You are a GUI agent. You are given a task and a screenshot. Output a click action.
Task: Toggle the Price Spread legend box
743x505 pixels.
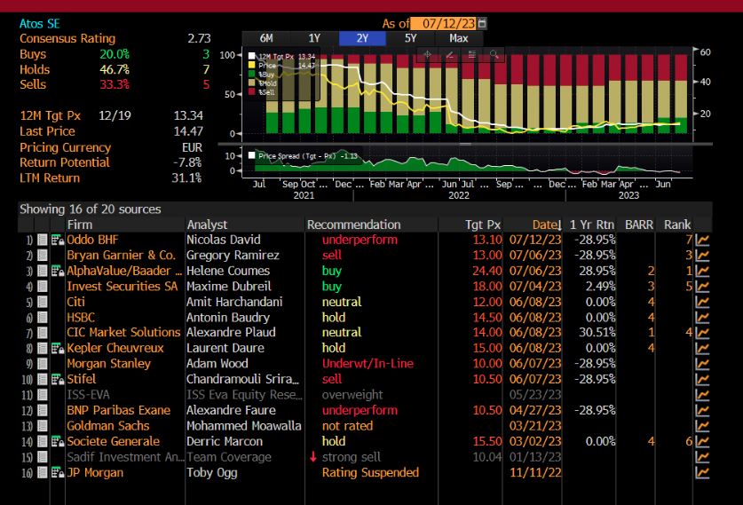(x=251, y=155)
